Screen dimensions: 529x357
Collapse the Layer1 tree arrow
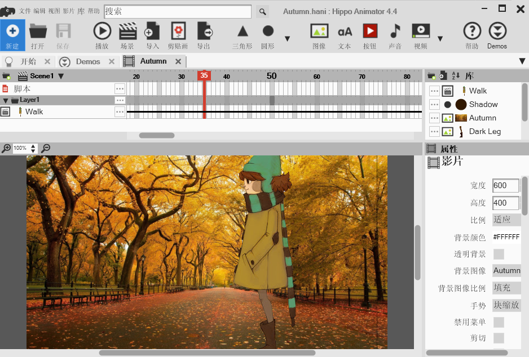pyautogui.click(x=6, y=100)
